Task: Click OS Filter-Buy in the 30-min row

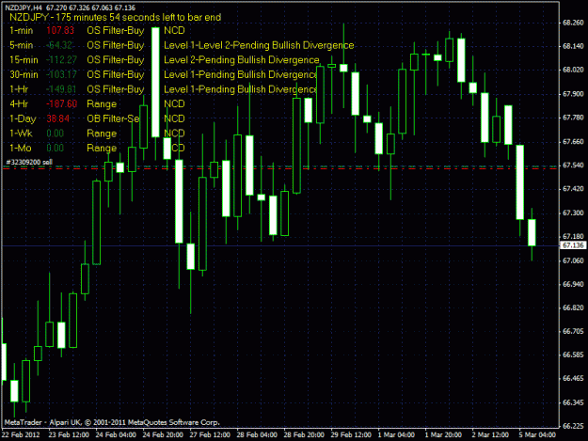Action: [116, 75]
